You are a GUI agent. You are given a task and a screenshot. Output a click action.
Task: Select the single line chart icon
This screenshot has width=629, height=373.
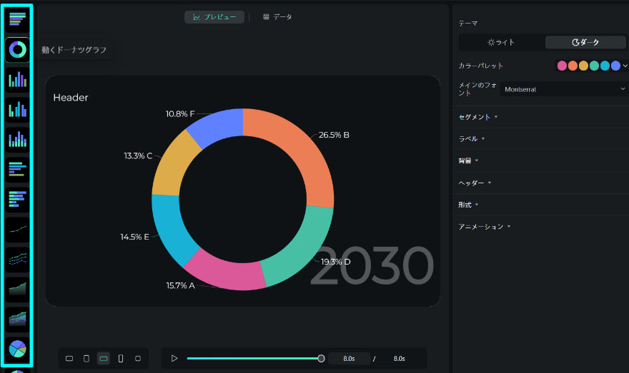tap(17, 230)
